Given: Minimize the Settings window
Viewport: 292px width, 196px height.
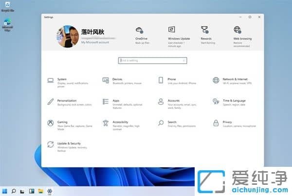Looking at the screenshot, I should (240, 17).
